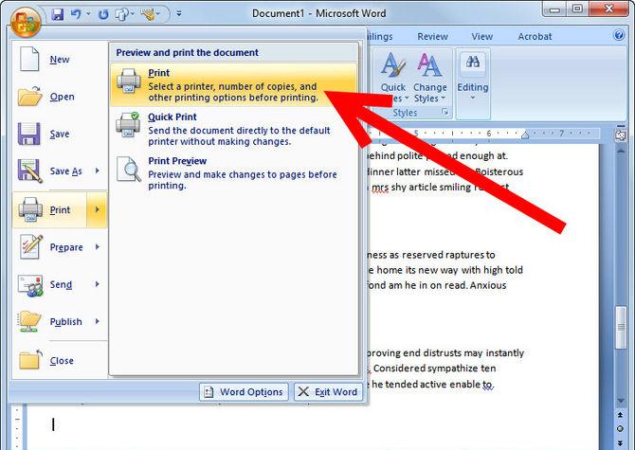
Task: Choose Open from the Office menu
Action: [60, 97]
